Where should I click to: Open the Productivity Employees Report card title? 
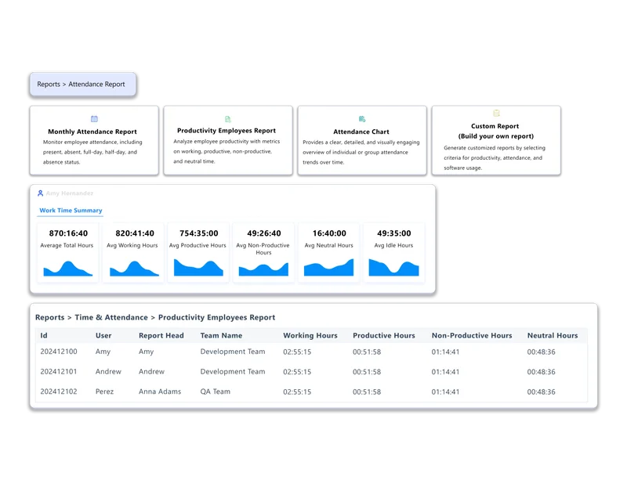(x=227, y=130)
